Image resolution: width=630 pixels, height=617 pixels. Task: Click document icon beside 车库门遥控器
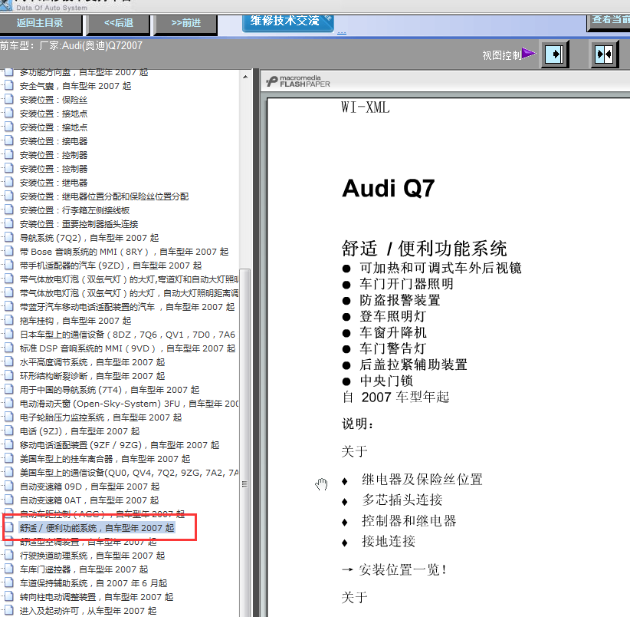[x=9, y=569]
